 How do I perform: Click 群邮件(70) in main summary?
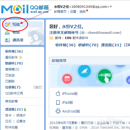[x=88, y=45]
